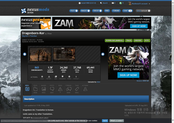
Task: Accept cookies with Got it
Action: [105, 121]
